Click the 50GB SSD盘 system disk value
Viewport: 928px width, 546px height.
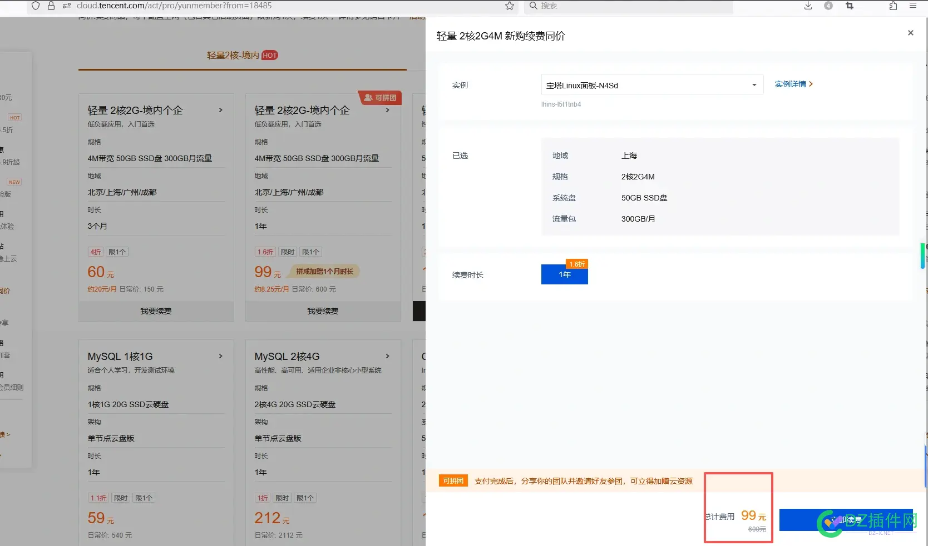644,198
